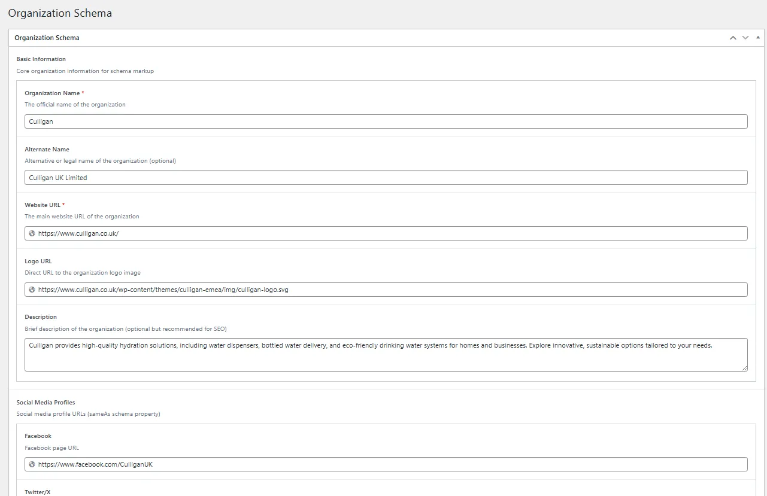Image resolution: width=767 pixels, height=496 pixels.
Task: Click the Facebook field label
Action: tap(38, 436)
